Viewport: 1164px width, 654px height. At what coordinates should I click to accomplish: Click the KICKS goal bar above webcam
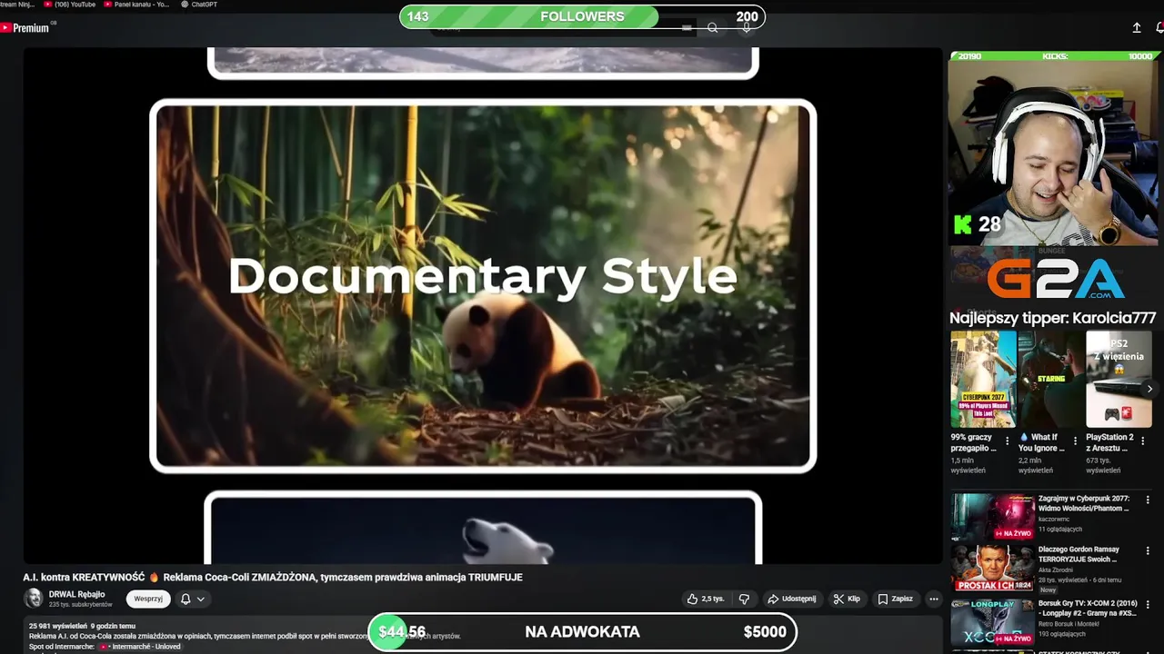[1053, 56]
